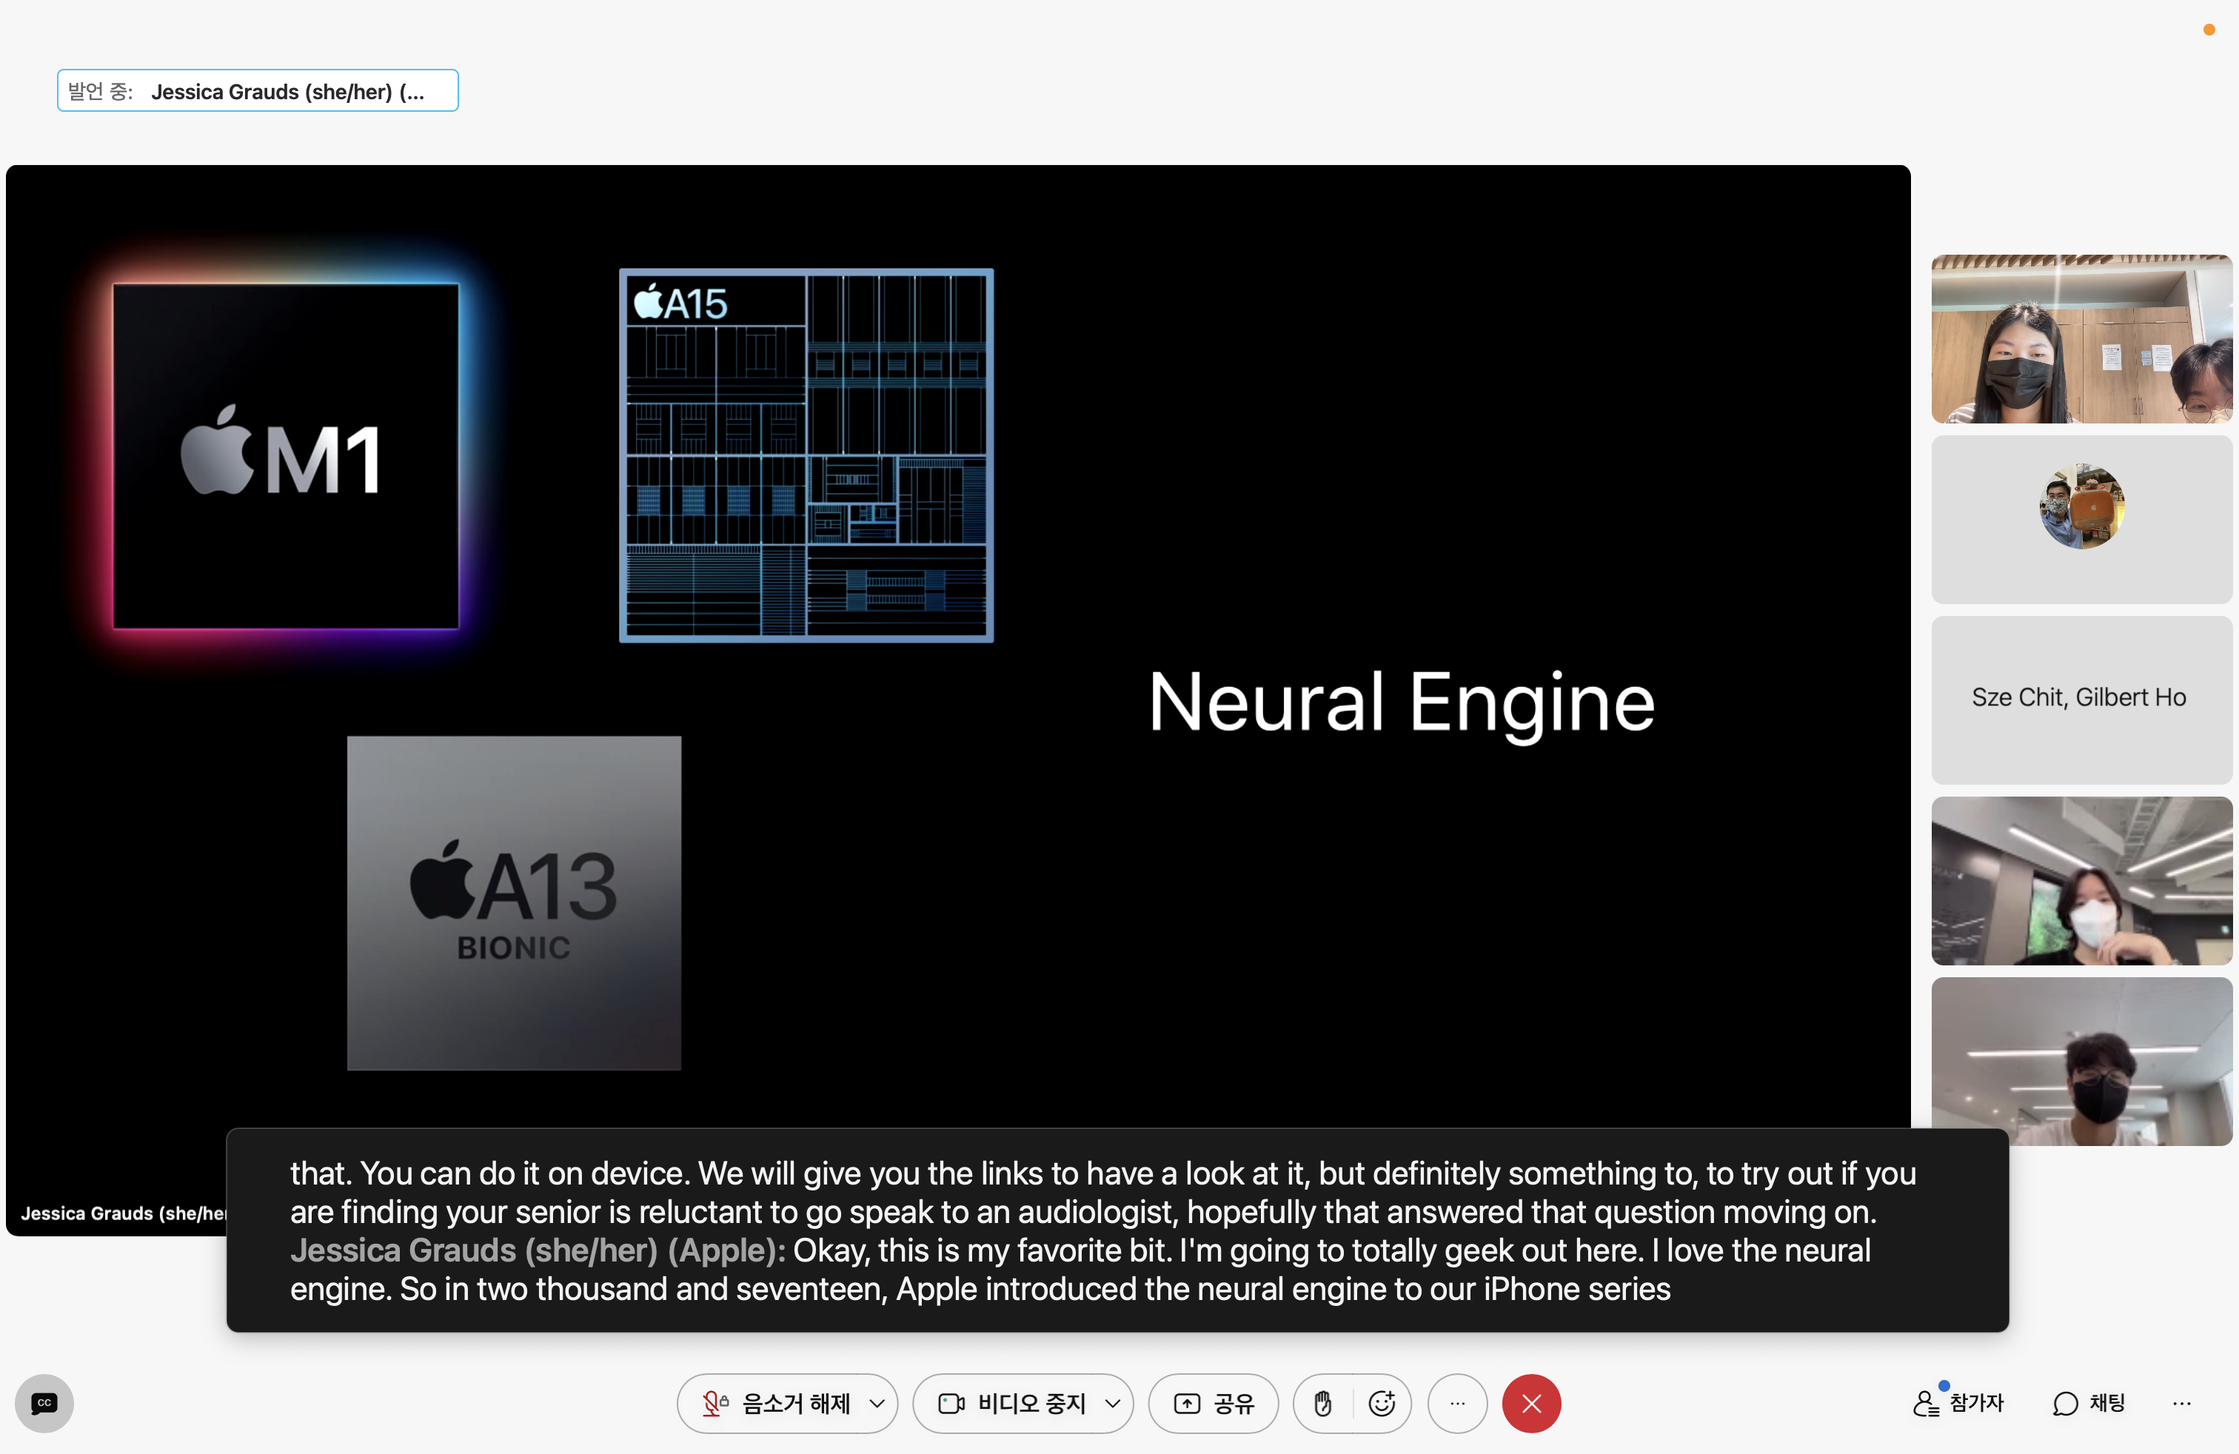The width and height of the screenshot is (2239, 1454).
Task: Select participant video wearing white mask
Action: point(2081,880)
